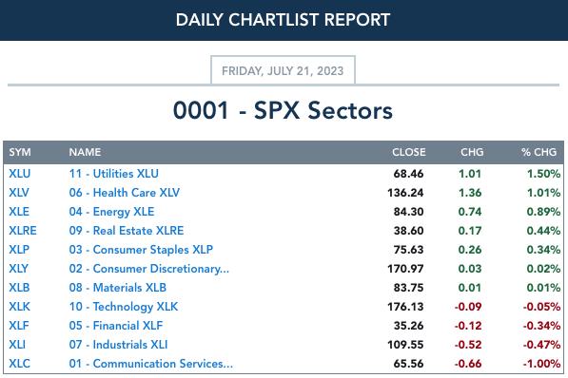Click 06 - Health Care XLV link

point(125,193)
